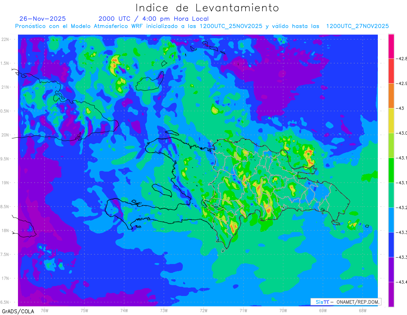Image resolution: width=407 pixels, height=315 pixels.
Task: Click the '69W' longitude label
Action: point(323,311)
